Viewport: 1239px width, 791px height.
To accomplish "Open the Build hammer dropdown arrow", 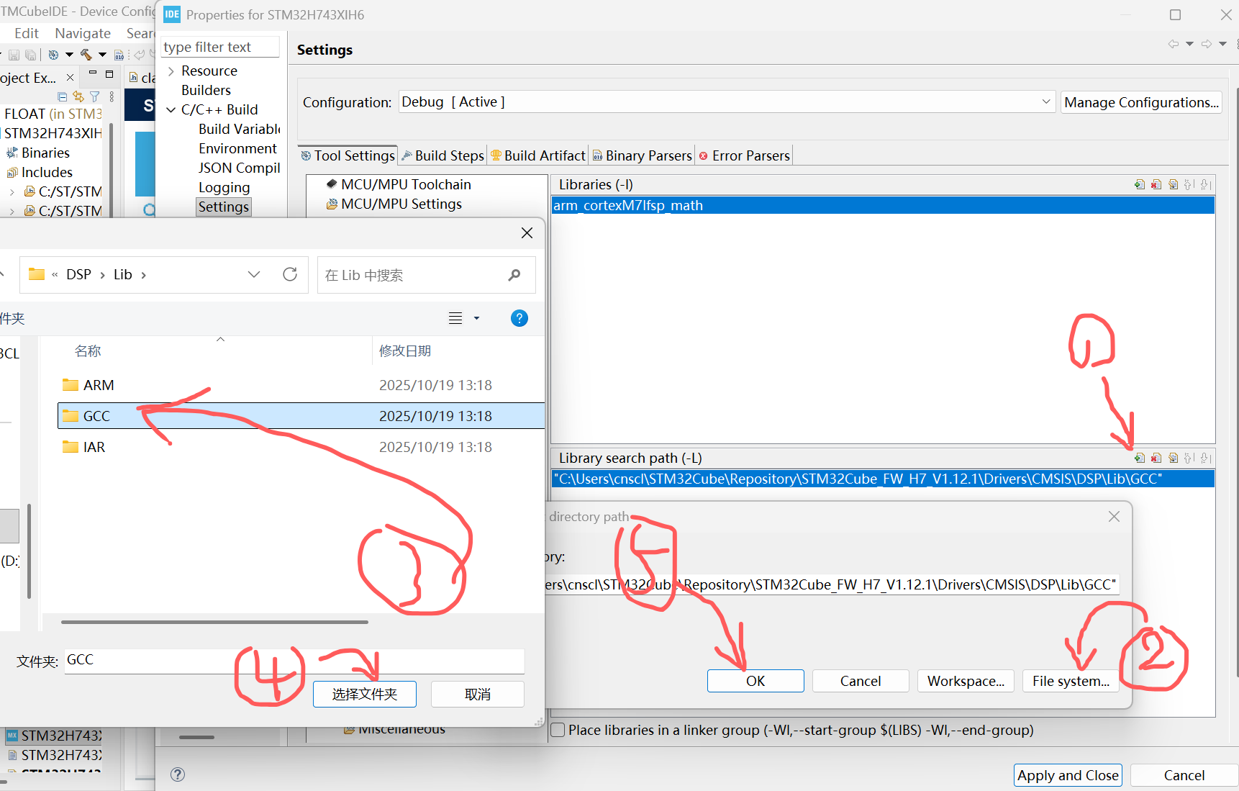I will coord(102,55).
